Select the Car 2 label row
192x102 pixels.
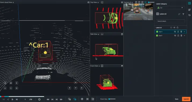(170, 35)
